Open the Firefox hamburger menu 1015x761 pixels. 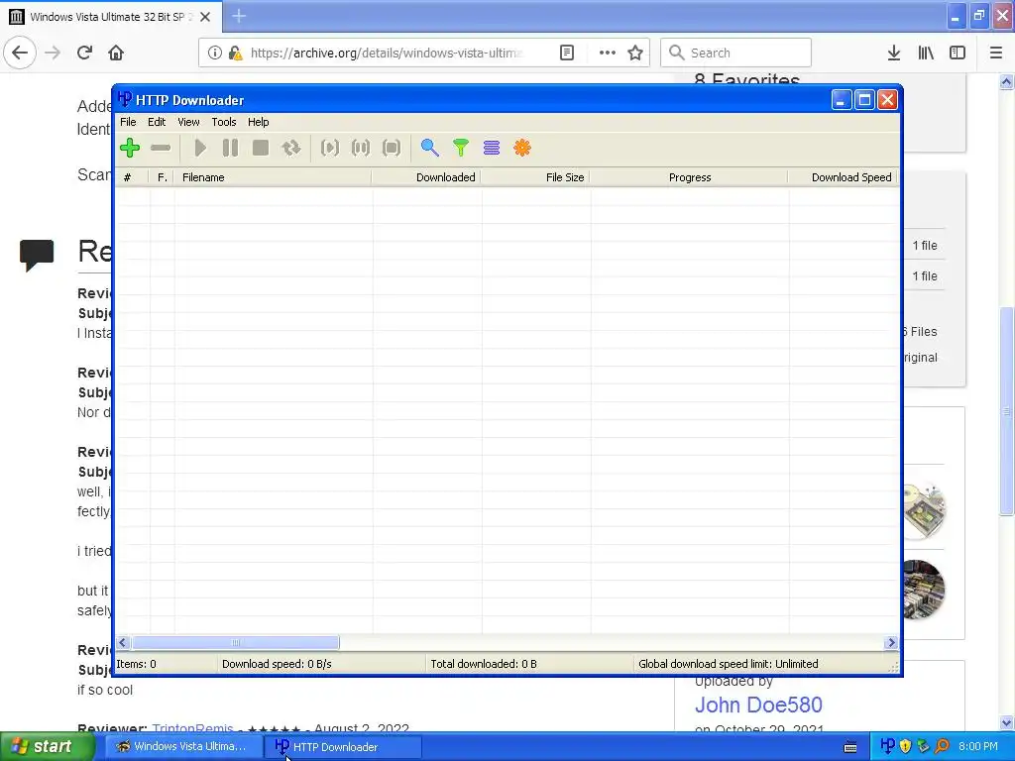(996, 53)
